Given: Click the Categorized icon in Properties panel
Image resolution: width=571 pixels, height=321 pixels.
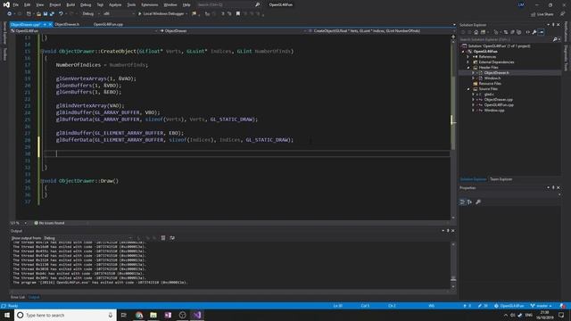Looking at the screenshot, I should [x=462, y=202].
